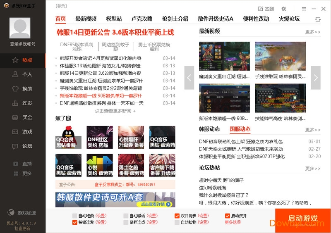
Task: Switch to the 火爆论坛 tab
Action: (289, 19)
